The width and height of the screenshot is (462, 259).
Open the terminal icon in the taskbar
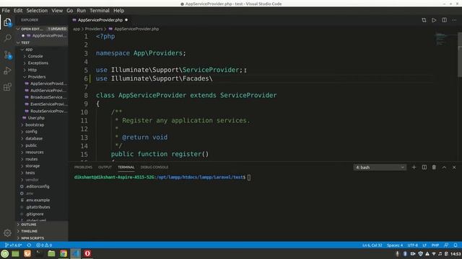click(x=39, y=253)
